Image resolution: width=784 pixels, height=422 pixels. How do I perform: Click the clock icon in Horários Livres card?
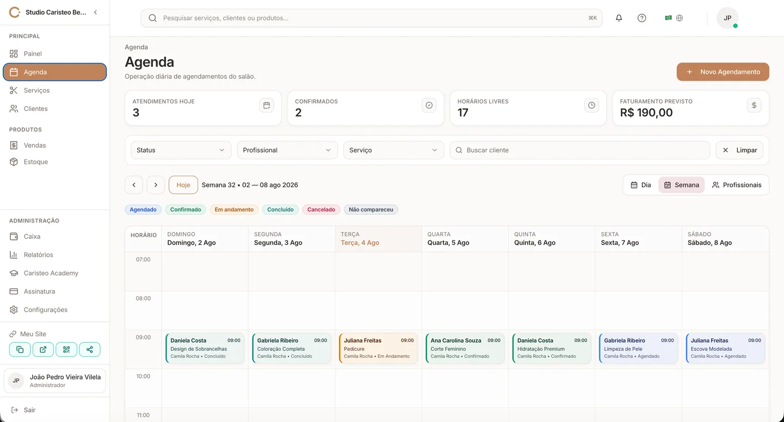(x=592, y=105)
